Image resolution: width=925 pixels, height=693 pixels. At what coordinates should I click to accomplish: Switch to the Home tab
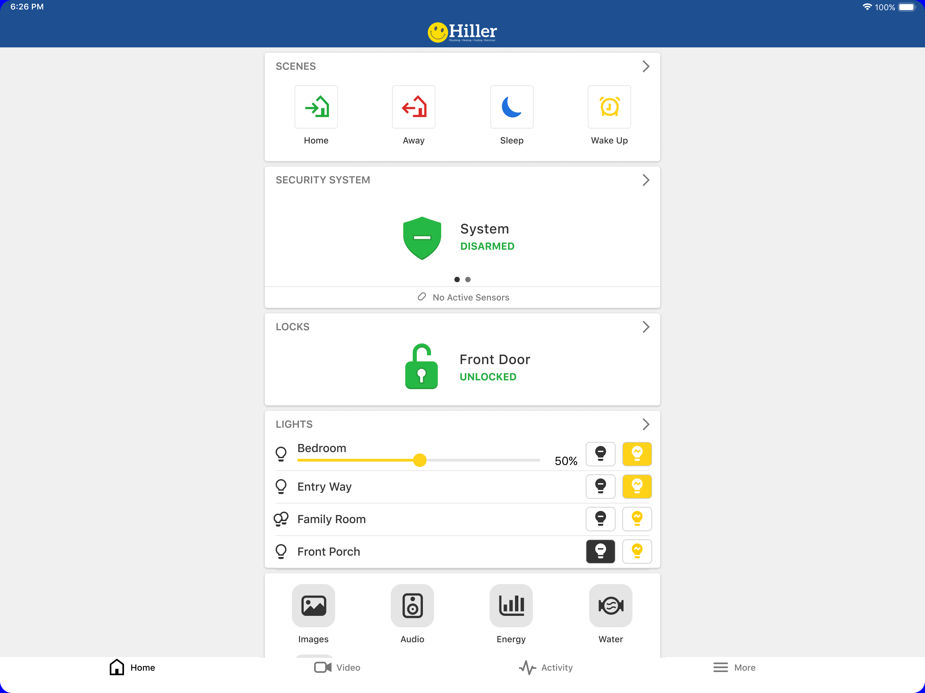coord(132,668)
